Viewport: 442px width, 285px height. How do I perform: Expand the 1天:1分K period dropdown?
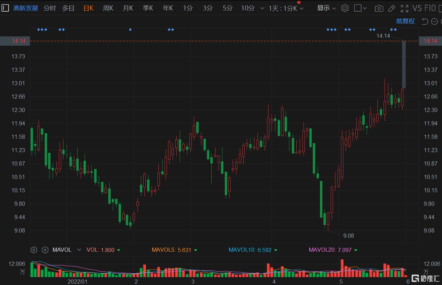[x=286, y=8]
